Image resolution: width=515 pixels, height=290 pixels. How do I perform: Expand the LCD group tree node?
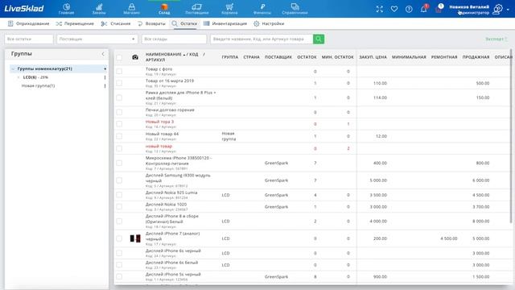[19, 77]
